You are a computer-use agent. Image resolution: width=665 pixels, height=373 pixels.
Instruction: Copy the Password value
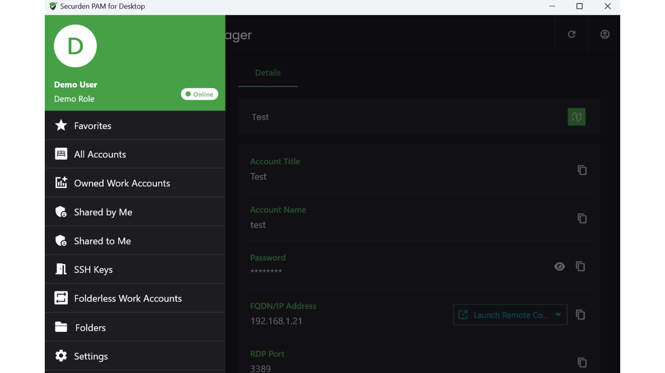pos(580,266)
